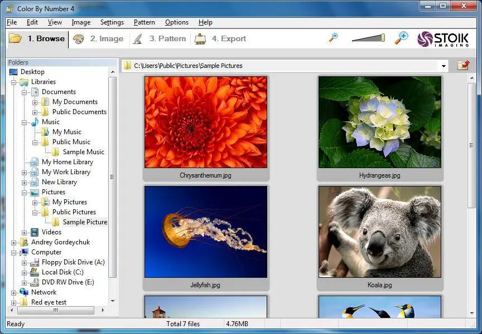Expand the Videos tree node
This screenshot has width=482, height=334.
point(25,233)
